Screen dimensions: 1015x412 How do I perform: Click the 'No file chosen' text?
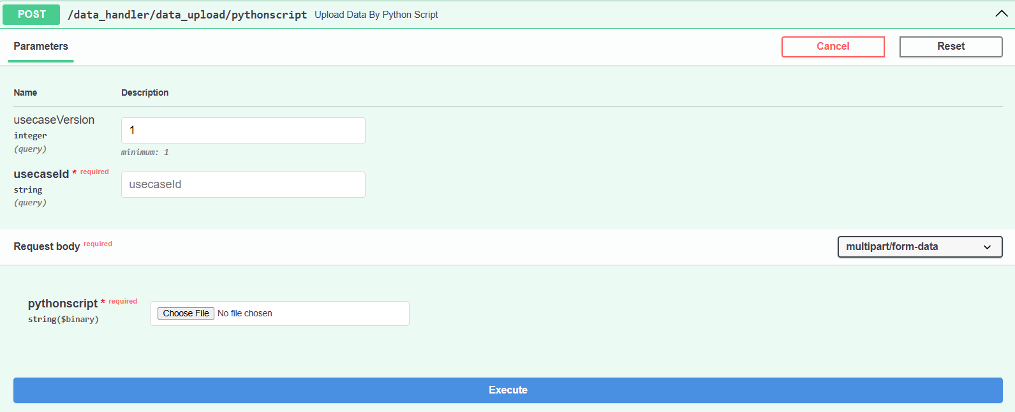(x=245, y=313)
